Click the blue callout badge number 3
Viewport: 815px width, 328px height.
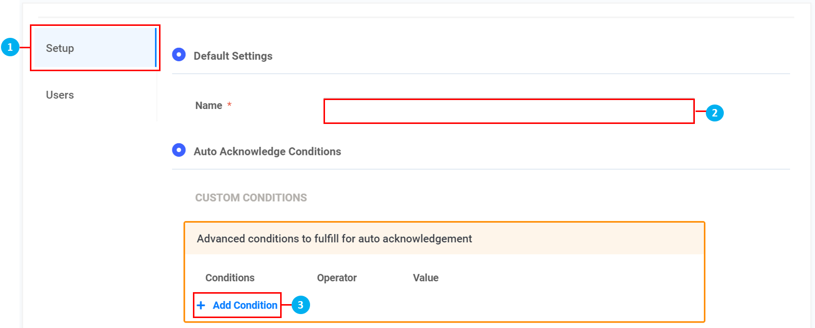300,305
